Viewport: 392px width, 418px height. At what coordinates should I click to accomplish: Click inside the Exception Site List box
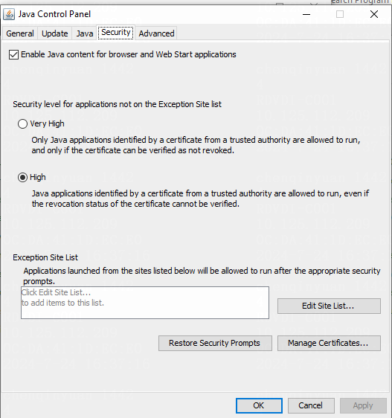coord(145,303)
